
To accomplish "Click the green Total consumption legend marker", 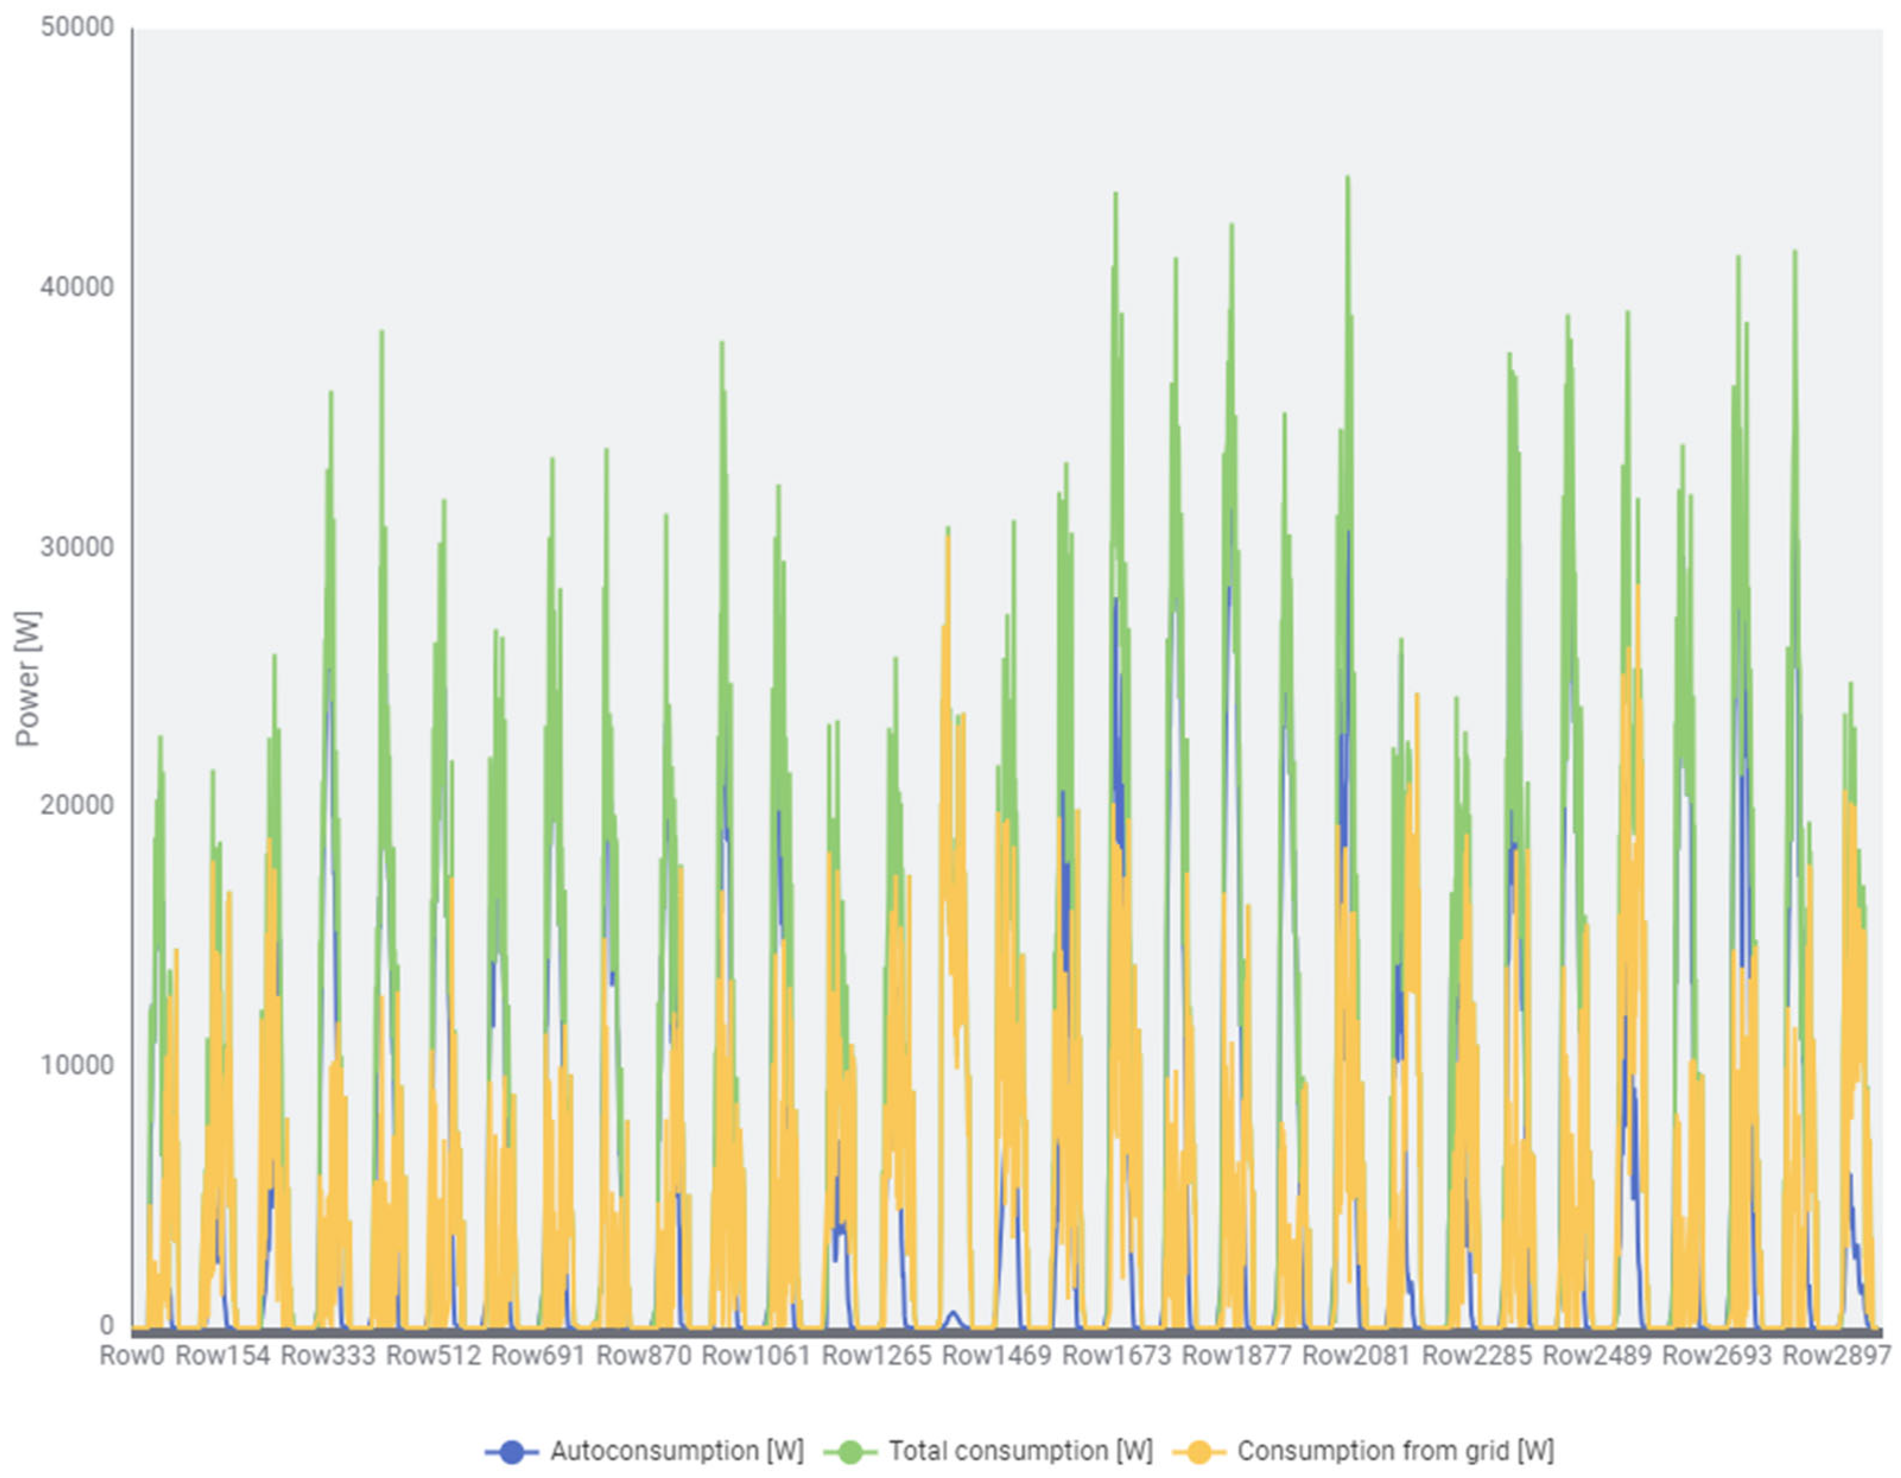I will pyautogui.click(x=849, y=1451).
